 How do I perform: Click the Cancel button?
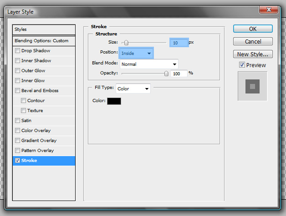(x=253, y=41)
